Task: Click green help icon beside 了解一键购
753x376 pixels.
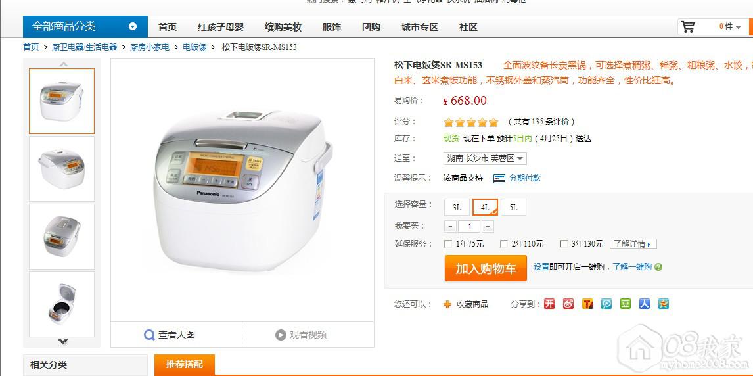Action: (x=658, y=267)
